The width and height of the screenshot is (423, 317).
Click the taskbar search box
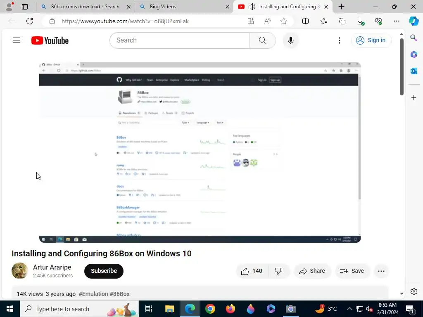[x=79, y=309]
